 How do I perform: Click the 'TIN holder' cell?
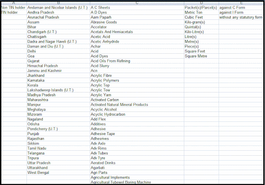[14, 12]
